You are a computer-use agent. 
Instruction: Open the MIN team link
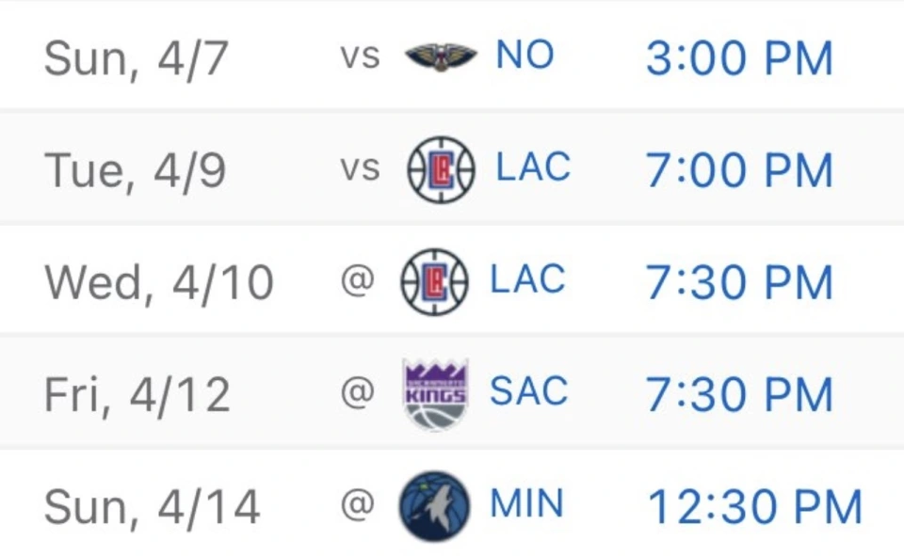pyautogui.click(x=526, y=503)
